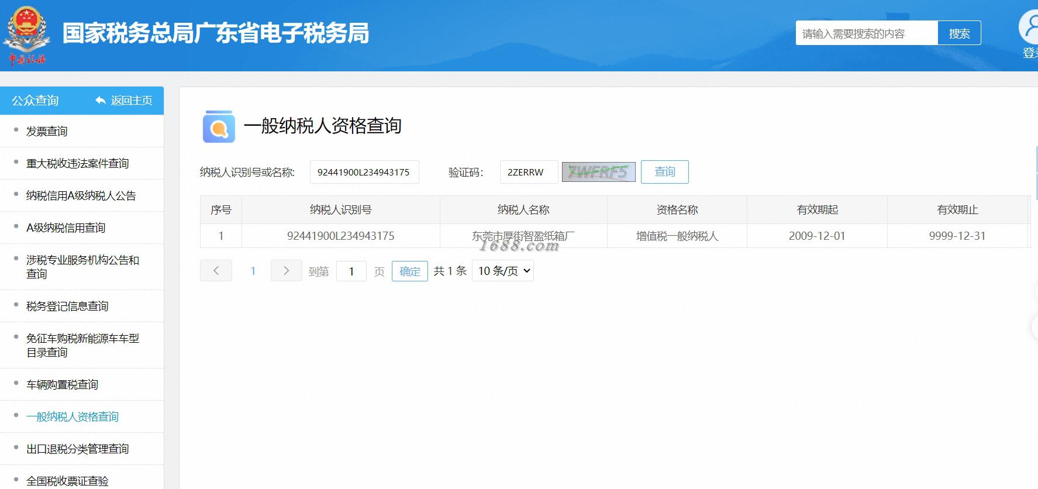The height and width of the screenshot is (489, 1038).
Task: Click the 查询 query button
Action: click(x=665, y=172)
